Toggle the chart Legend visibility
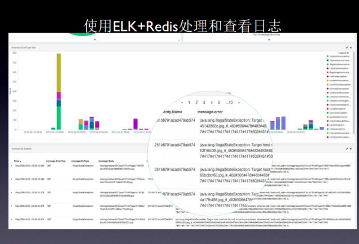This screenshot has width=359, height=244. pyautogui.click(x=344, y=53)
